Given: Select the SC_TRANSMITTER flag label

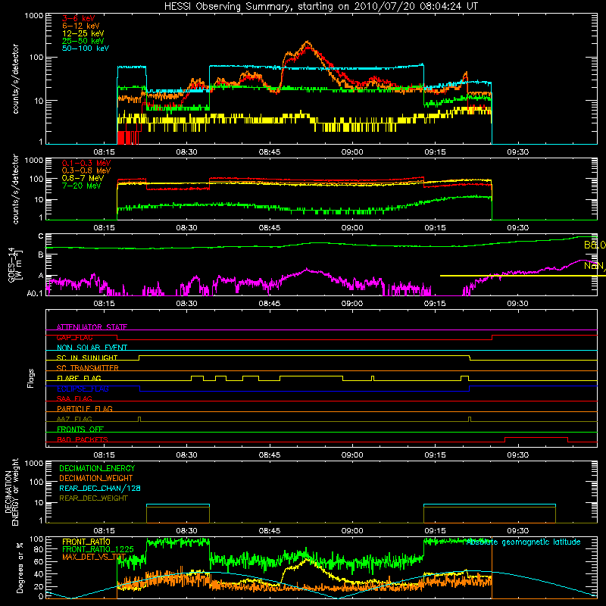Looking at the screenshot, I should coord(87,368).
